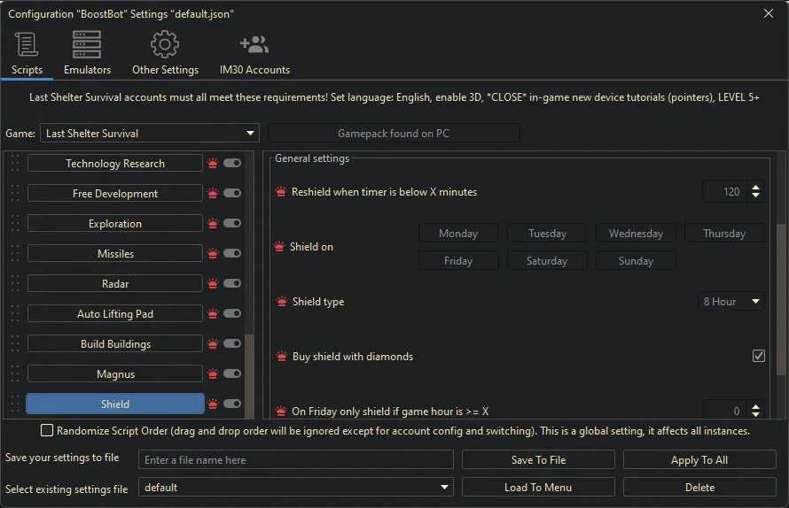
Task: Select Saturday shield day
Action: point(547,261)
